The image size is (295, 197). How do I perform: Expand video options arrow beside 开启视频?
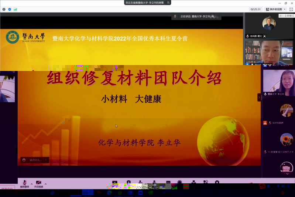(x=46, y=184)
